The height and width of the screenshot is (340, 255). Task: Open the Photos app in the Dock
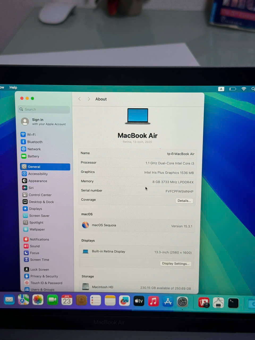click(x=38, y=300)
